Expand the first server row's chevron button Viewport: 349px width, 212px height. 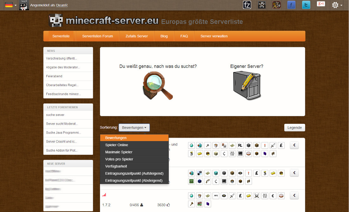click(x=294, y=145)
